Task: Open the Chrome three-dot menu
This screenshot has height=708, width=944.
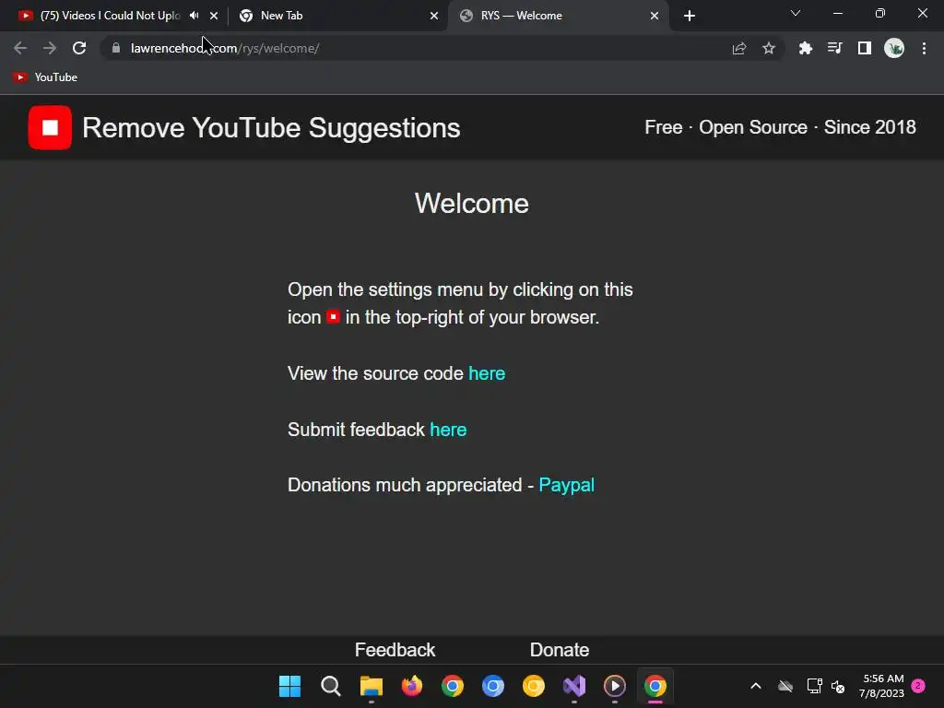Action: click(x=924, y=48)
